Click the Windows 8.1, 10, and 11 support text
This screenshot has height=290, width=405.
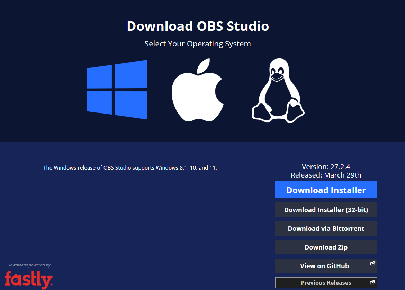click(x=130, y=168)
